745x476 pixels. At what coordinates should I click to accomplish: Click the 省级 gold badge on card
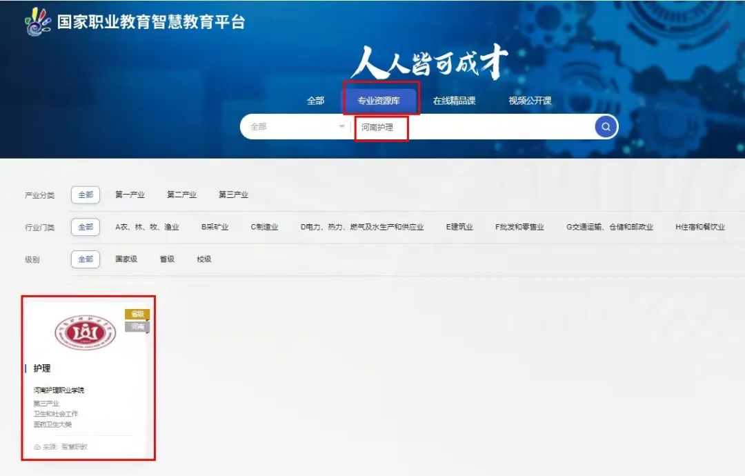click(137, 314)
